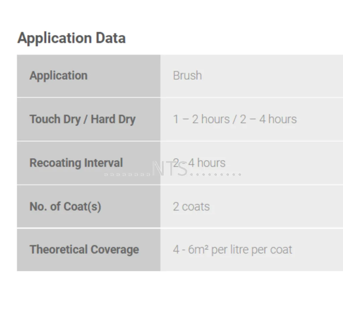Image resolution: width=343 pixels, height=335 pixels.
Task: Click the NTS watermark text
Action: point(170,169)
